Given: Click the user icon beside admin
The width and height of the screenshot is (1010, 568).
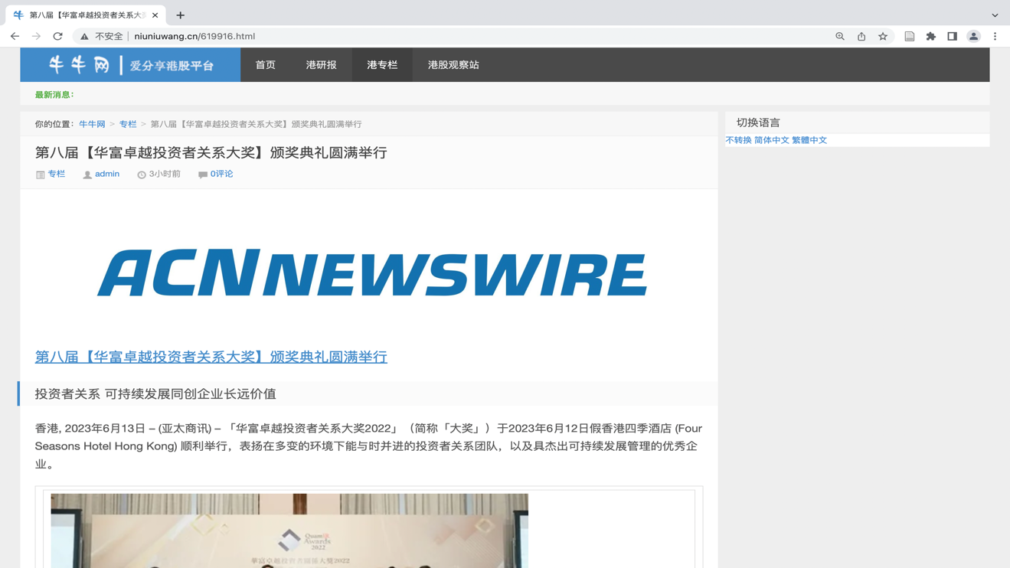Looking at the screenshot, I should coord(87,175).
